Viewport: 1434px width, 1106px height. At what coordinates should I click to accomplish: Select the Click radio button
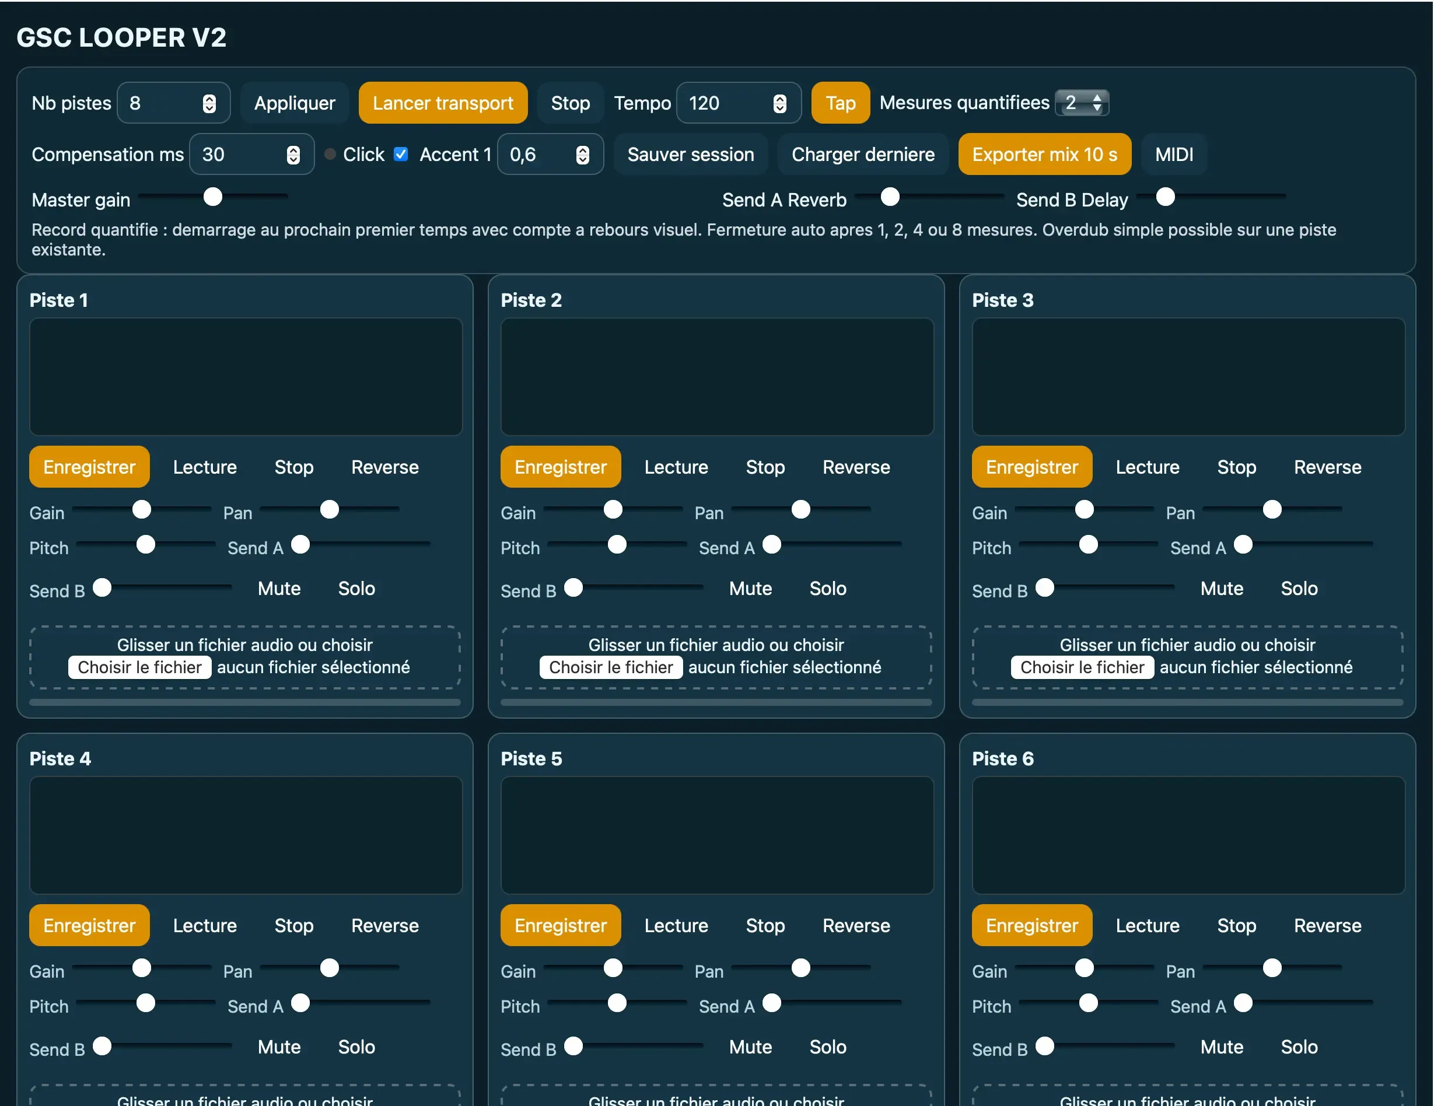pos(330,153)
